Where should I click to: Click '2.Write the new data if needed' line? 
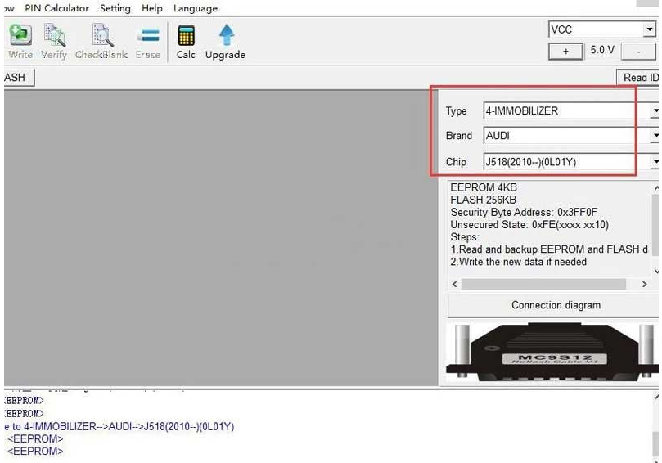point(519,262)
